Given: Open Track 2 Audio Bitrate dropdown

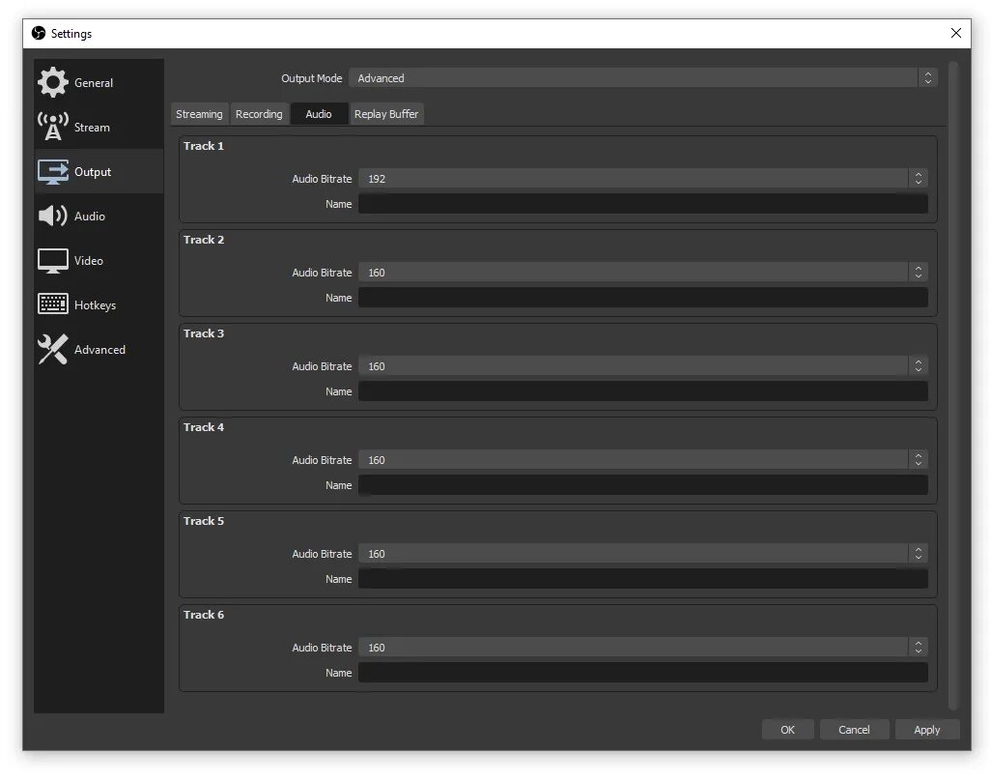Looking at the screenshot, I should click(642, 272).
